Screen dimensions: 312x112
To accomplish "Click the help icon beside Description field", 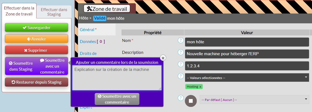I will pyautogui.click(x=180, y=52).
